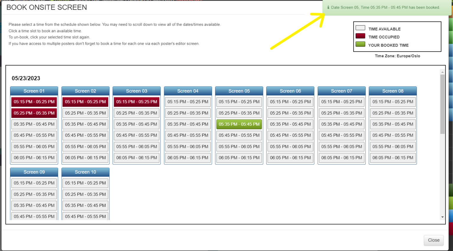Click the info icon in the booking notification
The image size is (453, 251).
click(x=329, y=7)
